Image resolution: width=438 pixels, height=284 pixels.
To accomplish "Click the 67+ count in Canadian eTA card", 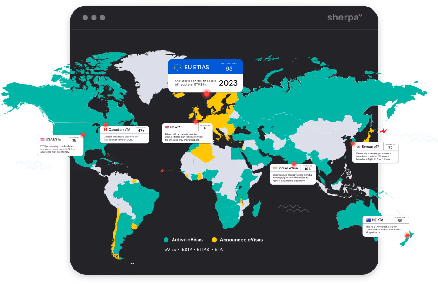I will 141,131.
